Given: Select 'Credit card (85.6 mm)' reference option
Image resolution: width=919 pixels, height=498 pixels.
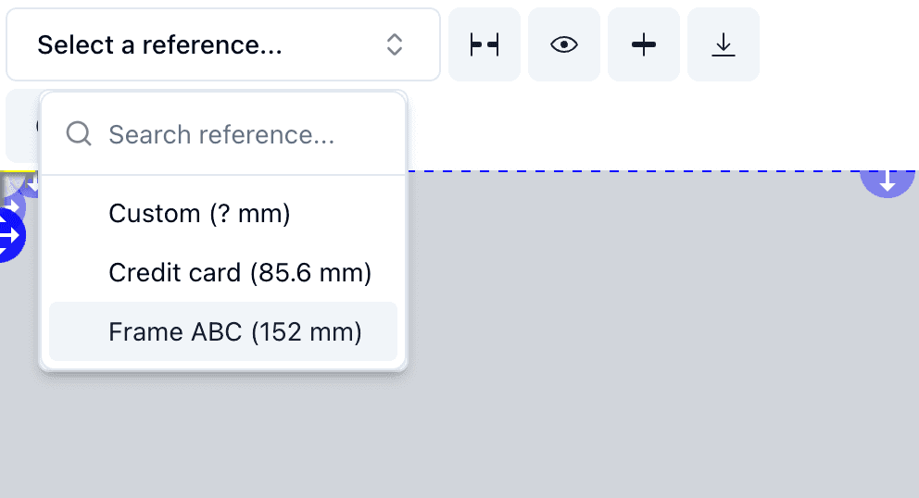Looking at the screenshot, I should 240,272.
